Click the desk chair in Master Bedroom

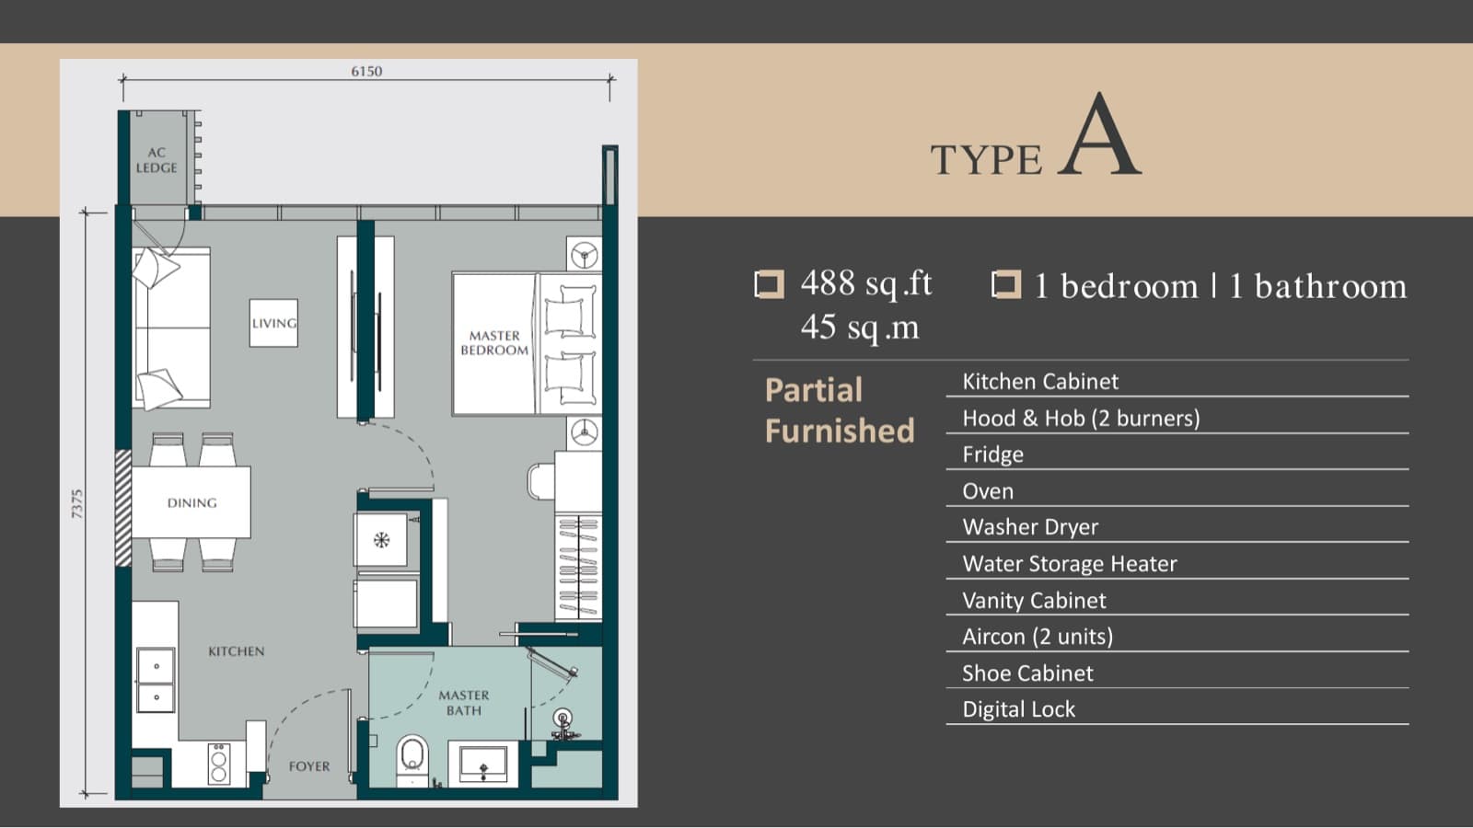tap(540, 481)
